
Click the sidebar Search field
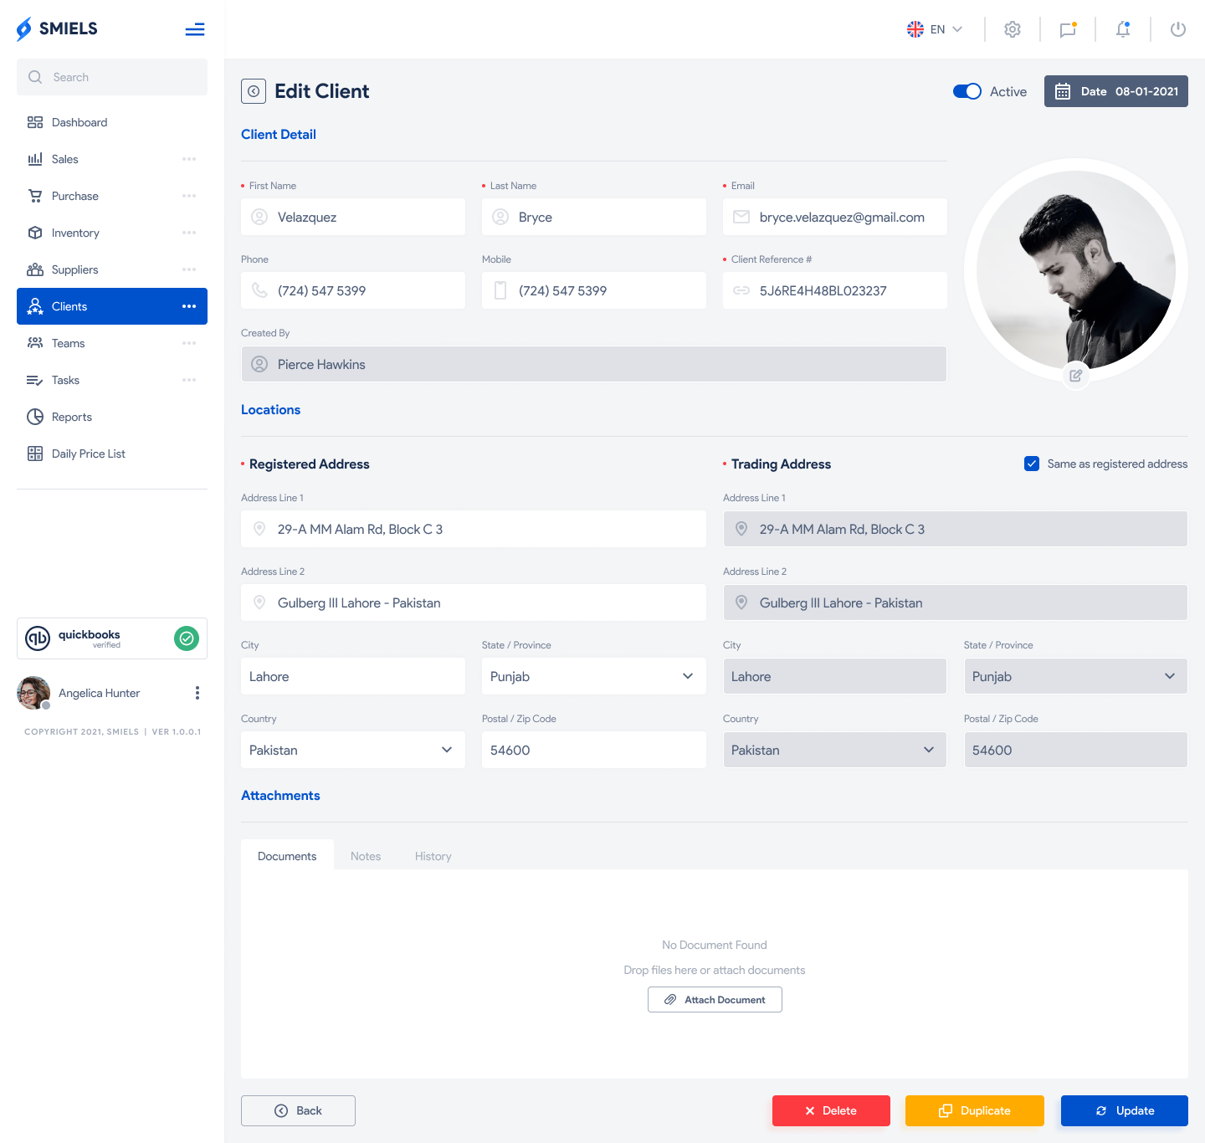pos(112,77)
